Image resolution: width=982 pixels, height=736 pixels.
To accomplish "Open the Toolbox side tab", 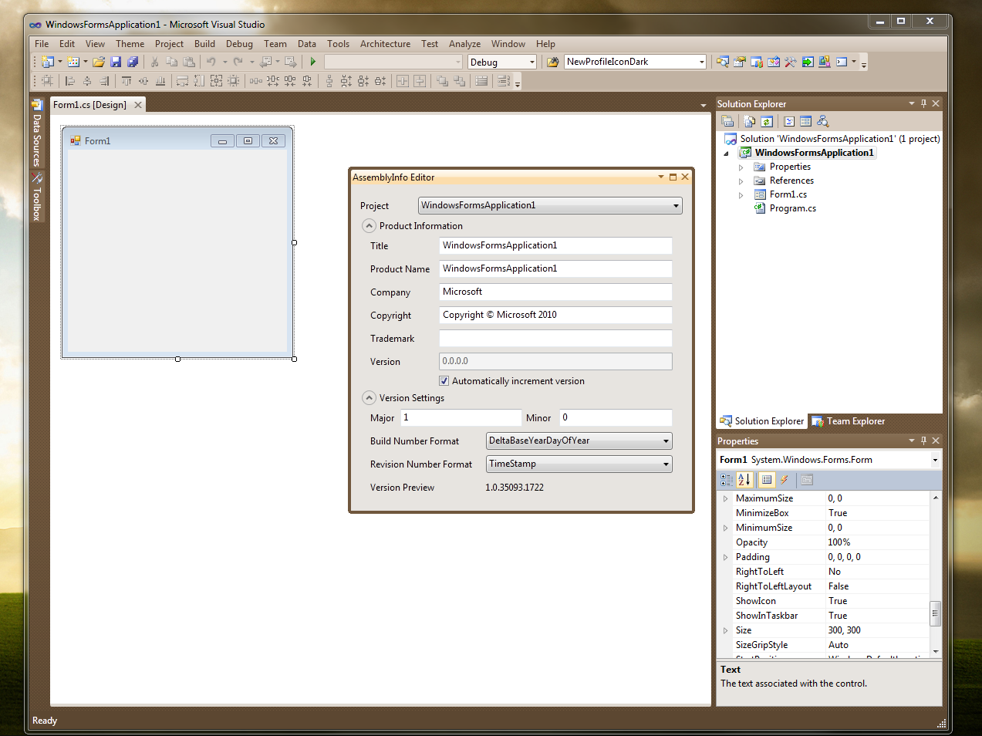I will click(36, 197).
